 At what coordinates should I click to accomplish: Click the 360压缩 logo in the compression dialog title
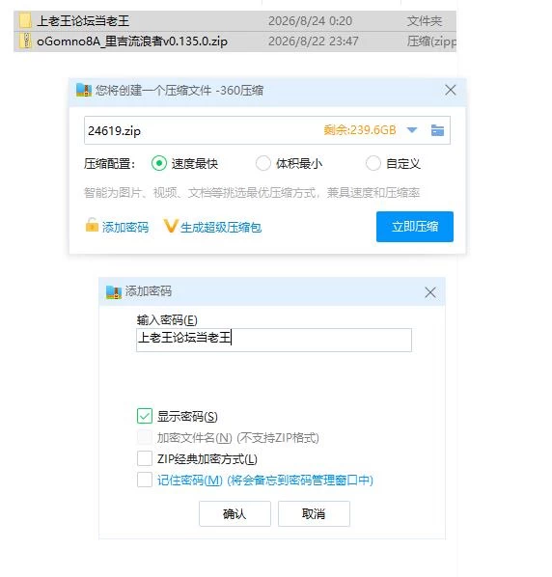click(84, 90)
